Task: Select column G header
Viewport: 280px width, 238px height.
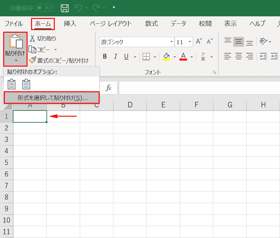Action: pos(230,105)
